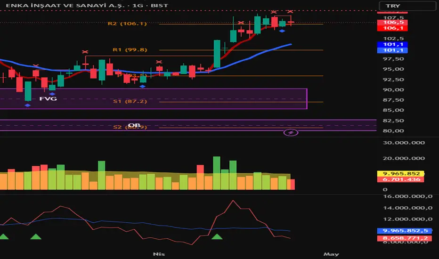The height and width of the screenshot is (259, 439).
Task: Click the 92,50 price axis value
Action: click(393, 80)
